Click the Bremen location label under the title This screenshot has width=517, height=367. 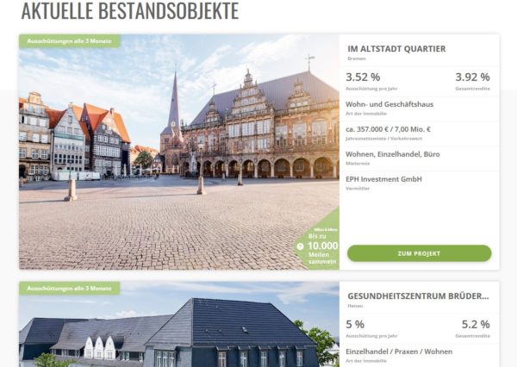pyautogui.click(x=357, y=59)
